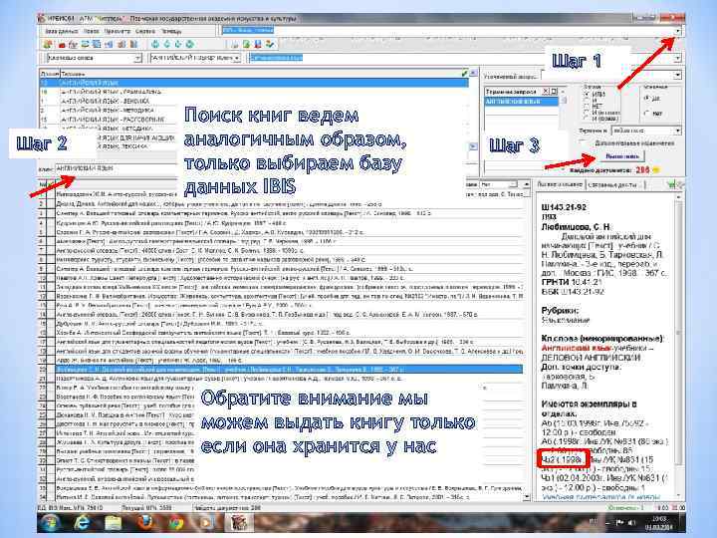Select the highlighted top dictionary term АНГЛИЙСКИЙ ЯЗЫК
The image size is (717, 538).
coord(254,83)
